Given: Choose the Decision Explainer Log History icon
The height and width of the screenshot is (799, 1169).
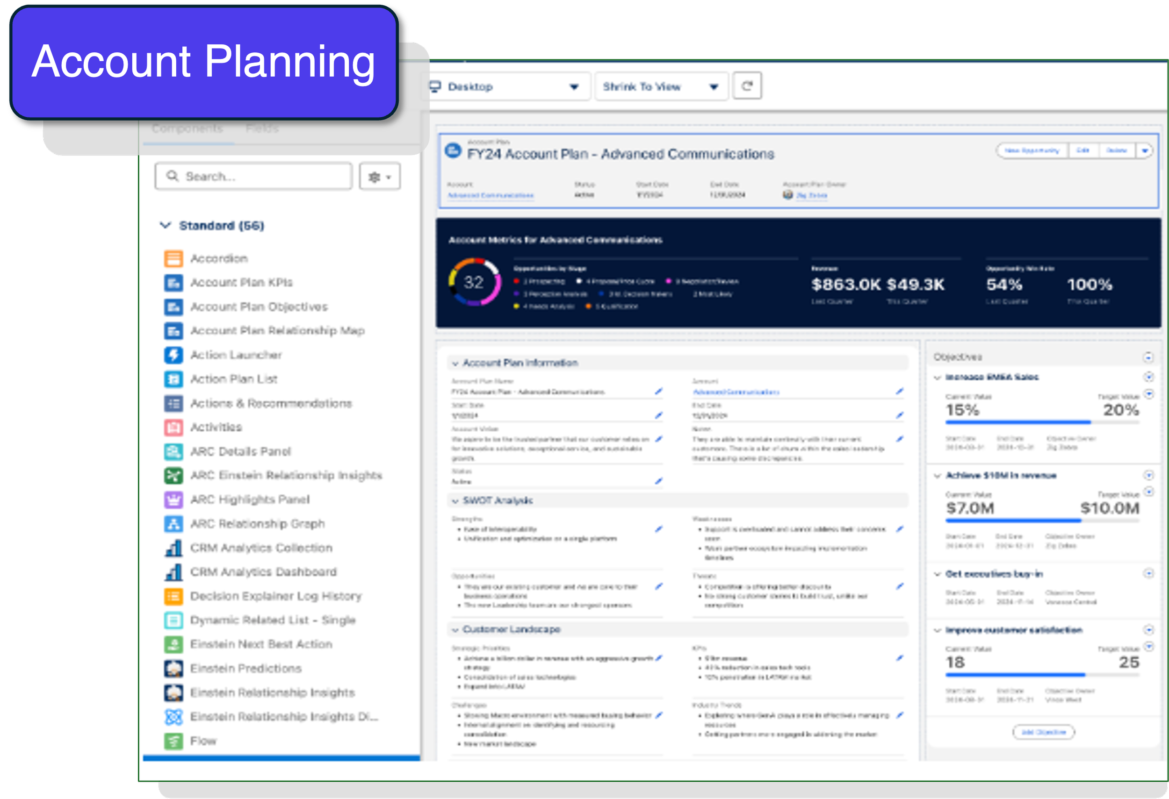Looking at the screenshot, I should point(173,597).
